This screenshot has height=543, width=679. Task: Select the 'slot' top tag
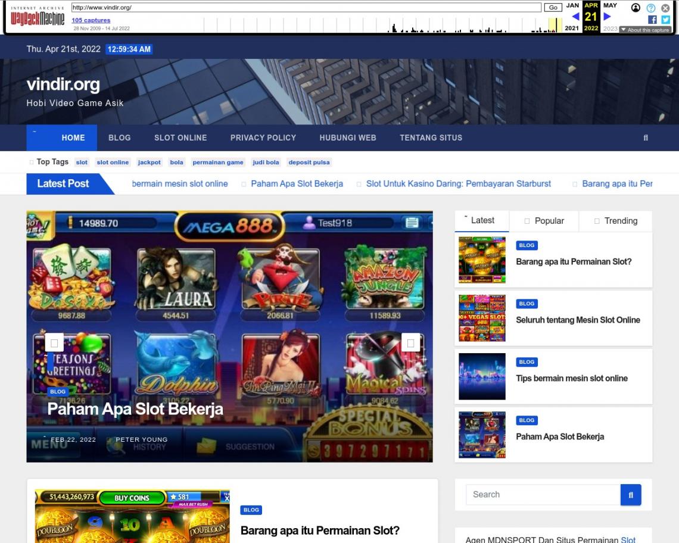(x=82, y=163)
